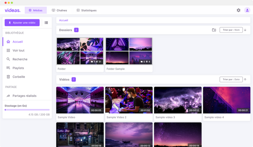The width and height of the screenshot is (253, 147).
Task: Click the Accueil breadcrumb link
Action: tap(64, 20)
